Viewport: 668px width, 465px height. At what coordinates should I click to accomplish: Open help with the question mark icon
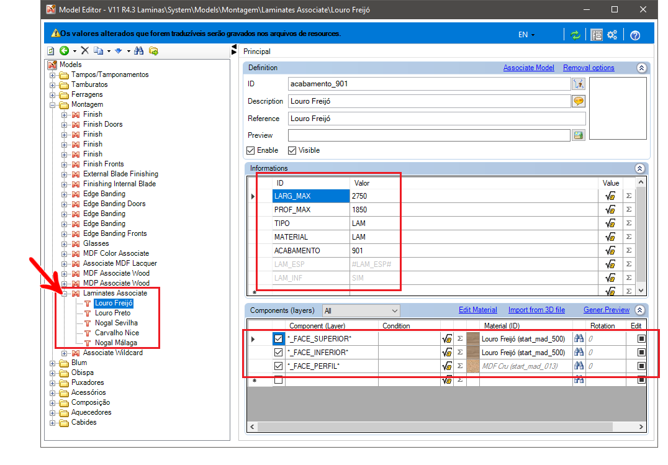[x=634, y=35]
